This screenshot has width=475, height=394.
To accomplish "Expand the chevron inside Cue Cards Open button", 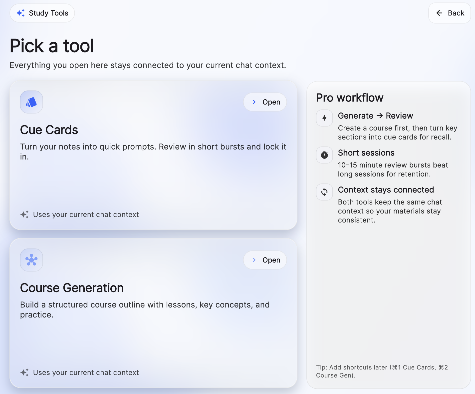I will (x=254, y=102).
